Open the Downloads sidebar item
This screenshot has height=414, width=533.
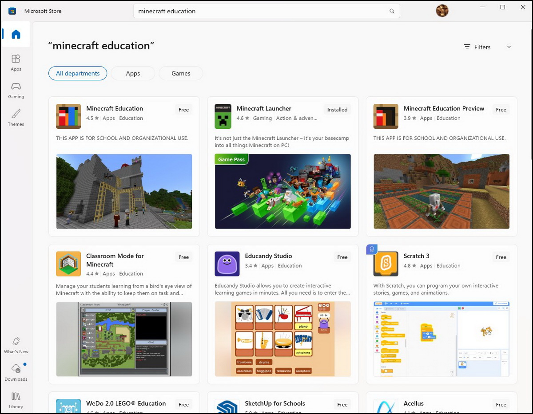[x=16, y=373]
